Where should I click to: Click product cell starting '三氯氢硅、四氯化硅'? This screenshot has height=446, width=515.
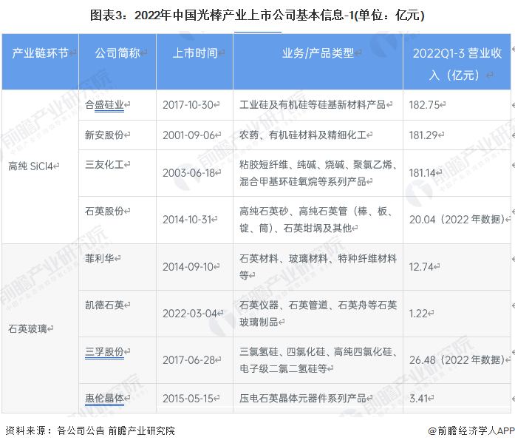(x=318, y=360)
